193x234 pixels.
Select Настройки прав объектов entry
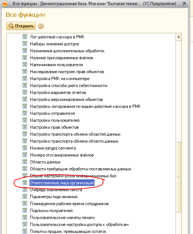pos(54,127)
